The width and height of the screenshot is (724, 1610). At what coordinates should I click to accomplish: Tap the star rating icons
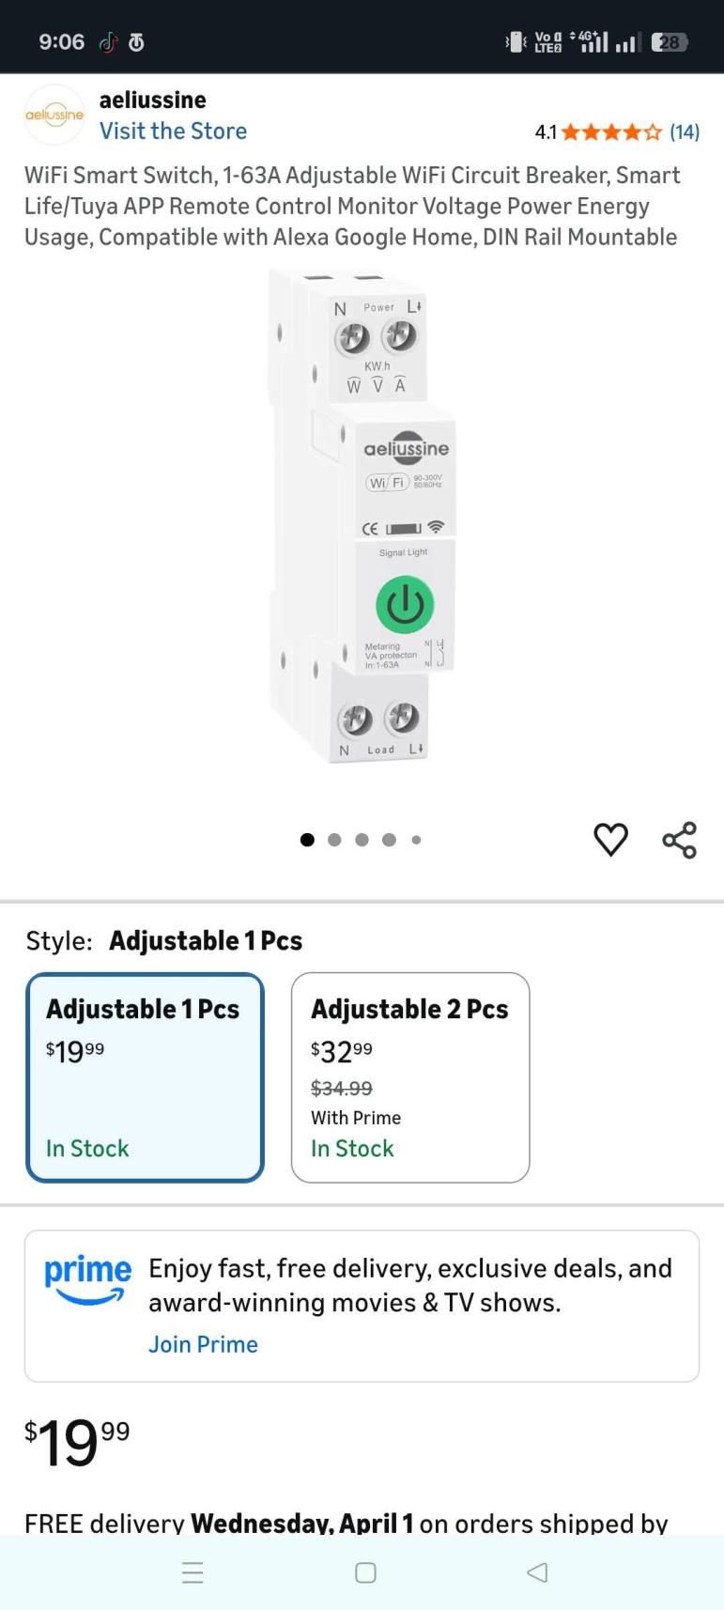click(611, 132)
